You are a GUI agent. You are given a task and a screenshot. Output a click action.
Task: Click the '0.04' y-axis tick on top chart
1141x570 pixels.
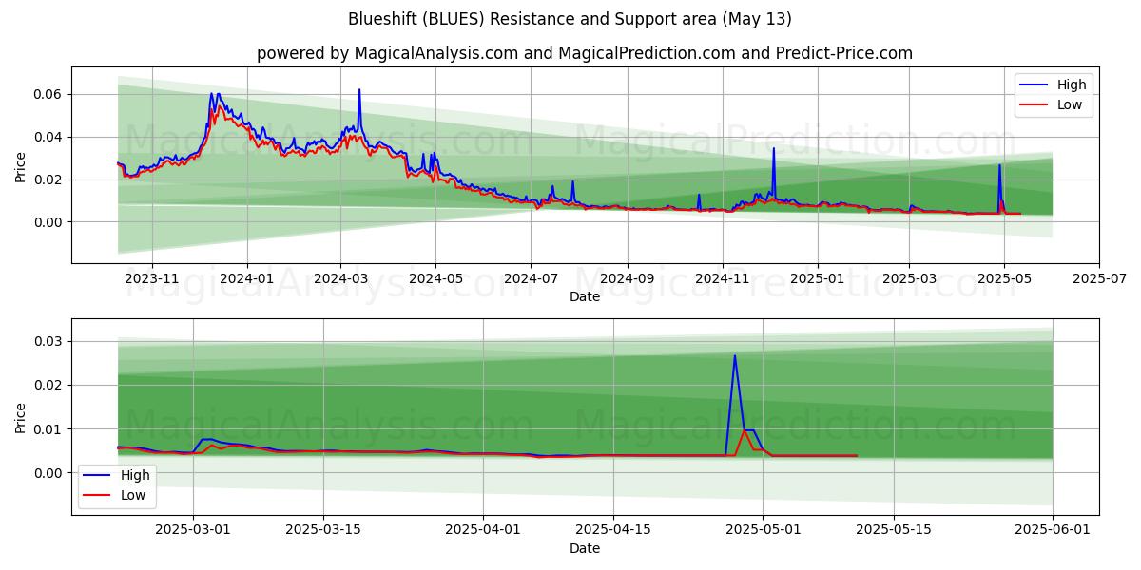(x=49, y=137)
